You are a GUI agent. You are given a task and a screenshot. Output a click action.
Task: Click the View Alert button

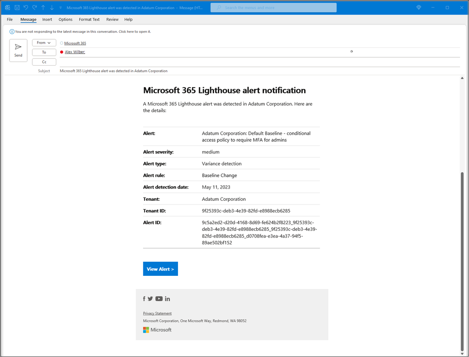(x=160, y=269)
